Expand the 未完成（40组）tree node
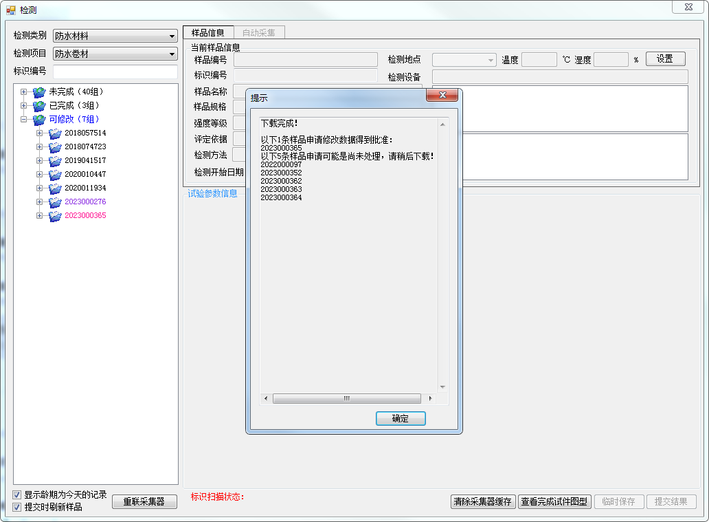709x522 pixels. [x=24, y=92]
